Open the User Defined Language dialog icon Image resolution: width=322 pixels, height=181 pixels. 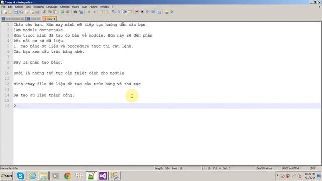pyautogui.click(x=130, y=12)
